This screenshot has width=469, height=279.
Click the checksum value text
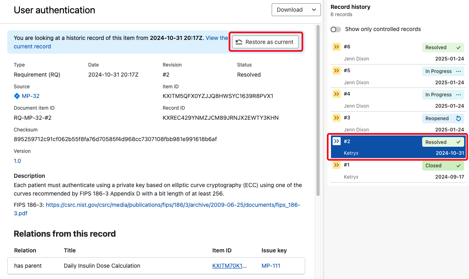[x=115, y=139]
